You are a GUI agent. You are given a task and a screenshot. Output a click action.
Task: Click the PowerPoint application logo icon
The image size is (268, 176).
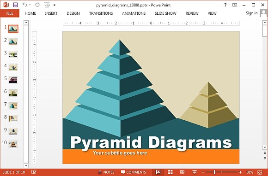[x=6, y=5]
